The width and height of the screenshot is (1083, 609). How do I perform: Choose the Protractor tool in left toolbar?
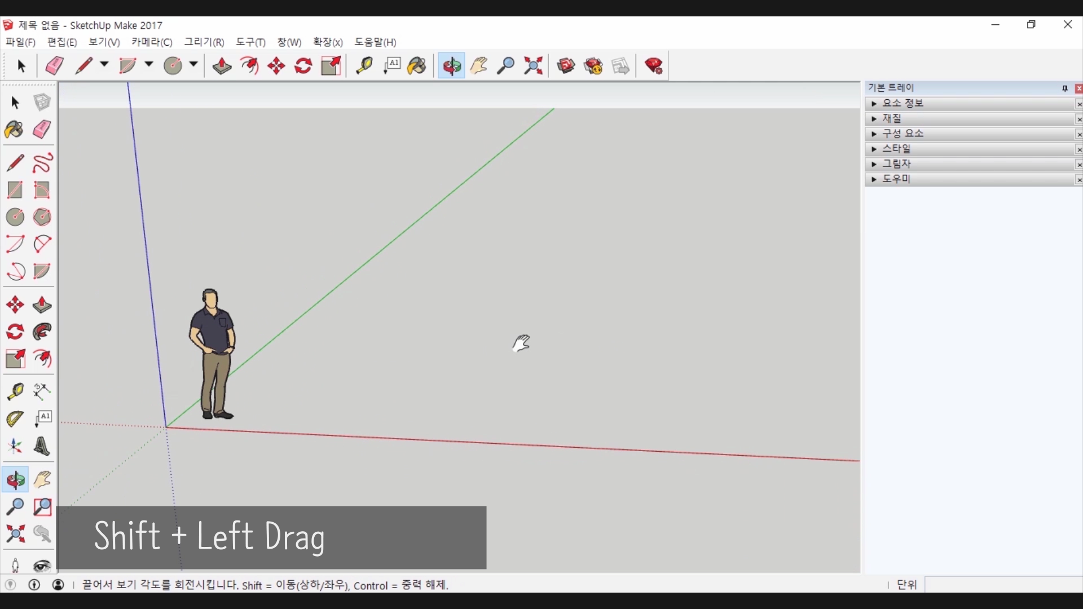click(15, 418)
